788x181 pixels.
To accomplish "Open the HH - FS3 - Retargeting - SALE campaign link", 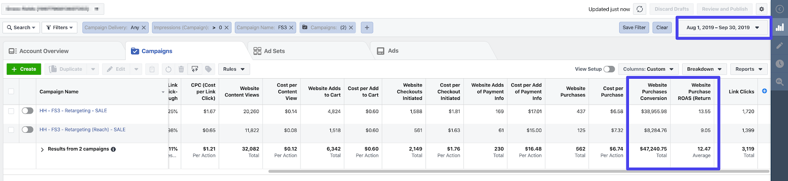I will point(73,111).
